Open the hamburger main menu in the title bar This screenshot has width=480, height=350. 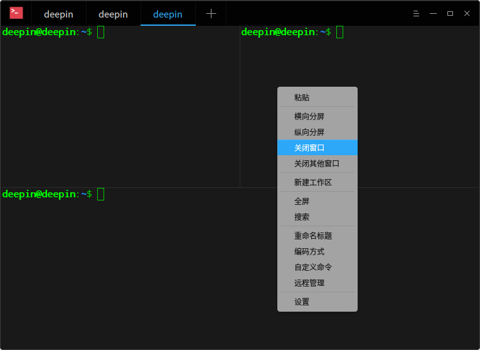[x=416, y=13]
